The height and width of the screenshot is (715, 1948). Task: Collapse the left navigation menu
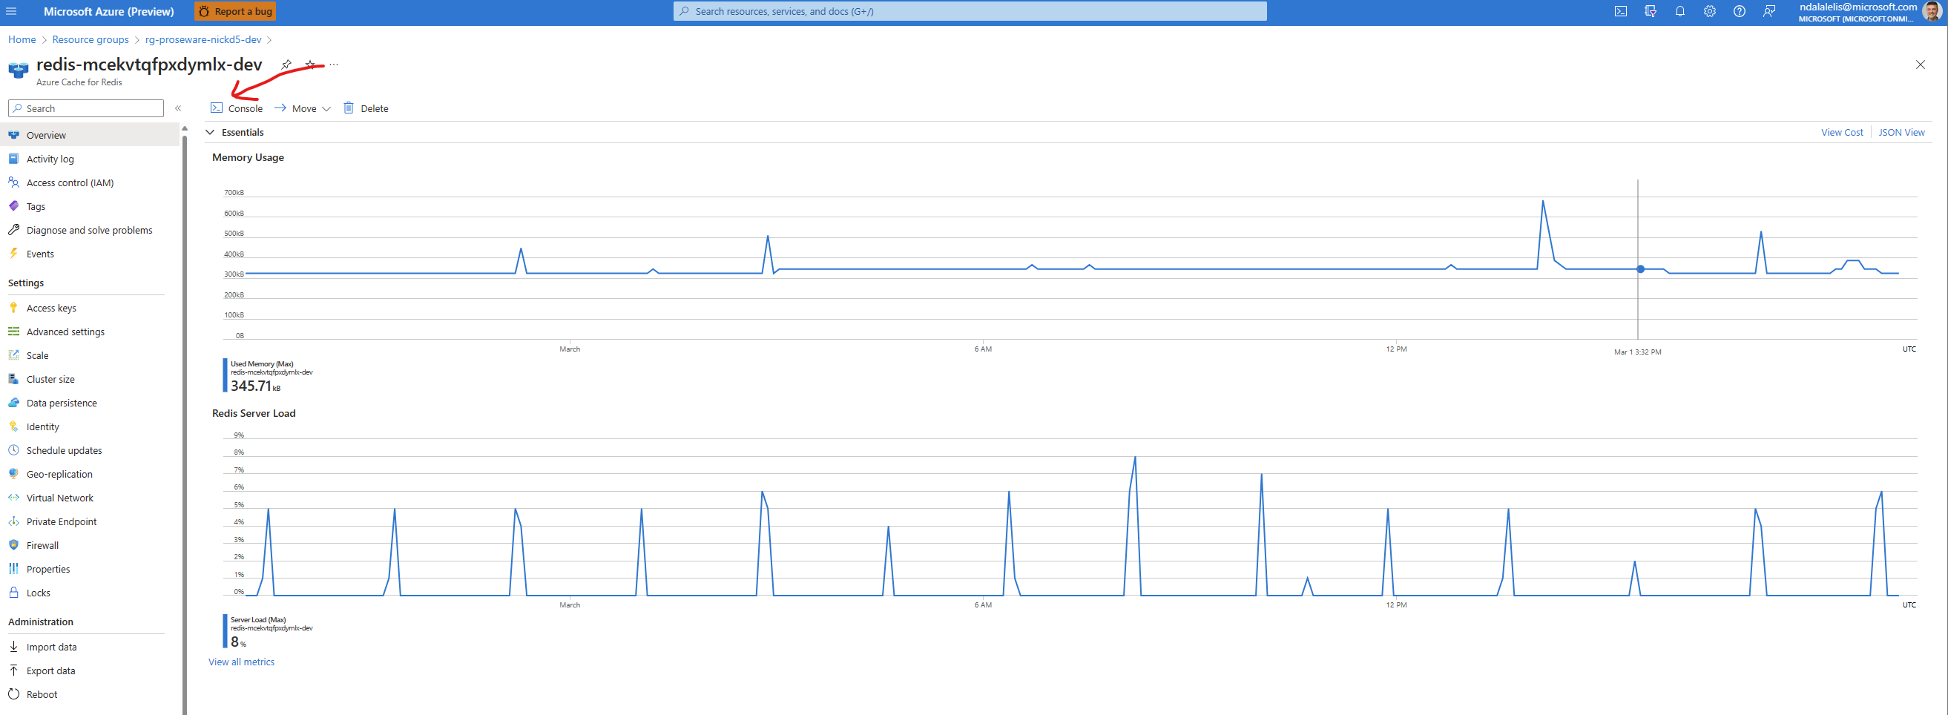179,108
